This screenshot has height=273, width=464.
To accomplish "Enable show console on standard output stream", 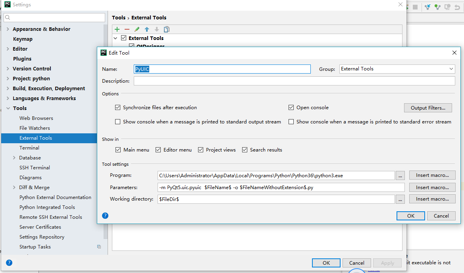I will (x=118, y=122).
